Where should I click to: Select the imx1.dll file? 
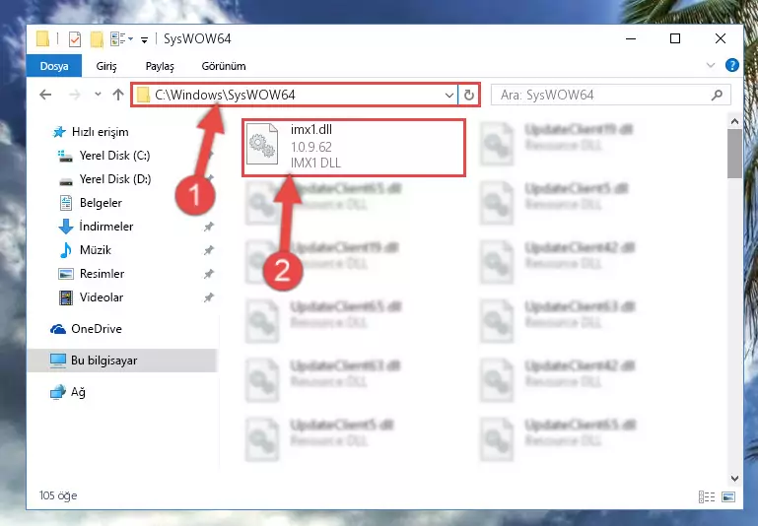coord(354,148)
